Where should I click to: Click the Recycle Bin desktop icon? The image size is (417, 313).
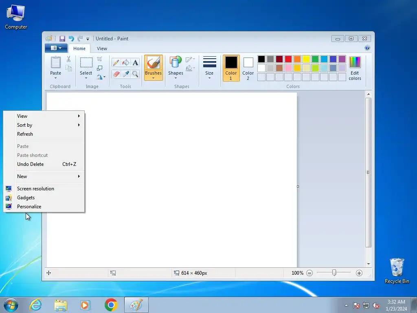[x=397, y=271]
